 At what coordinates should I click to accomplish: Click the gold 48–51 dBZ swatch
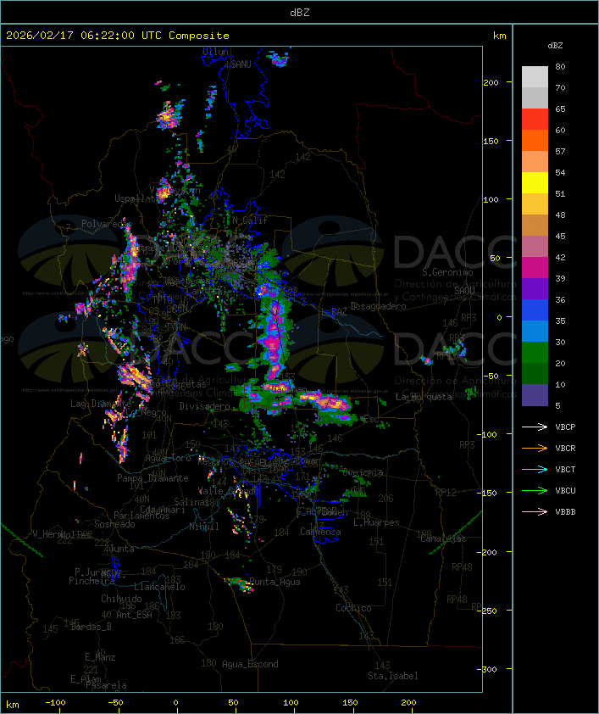tap(535, 204)
